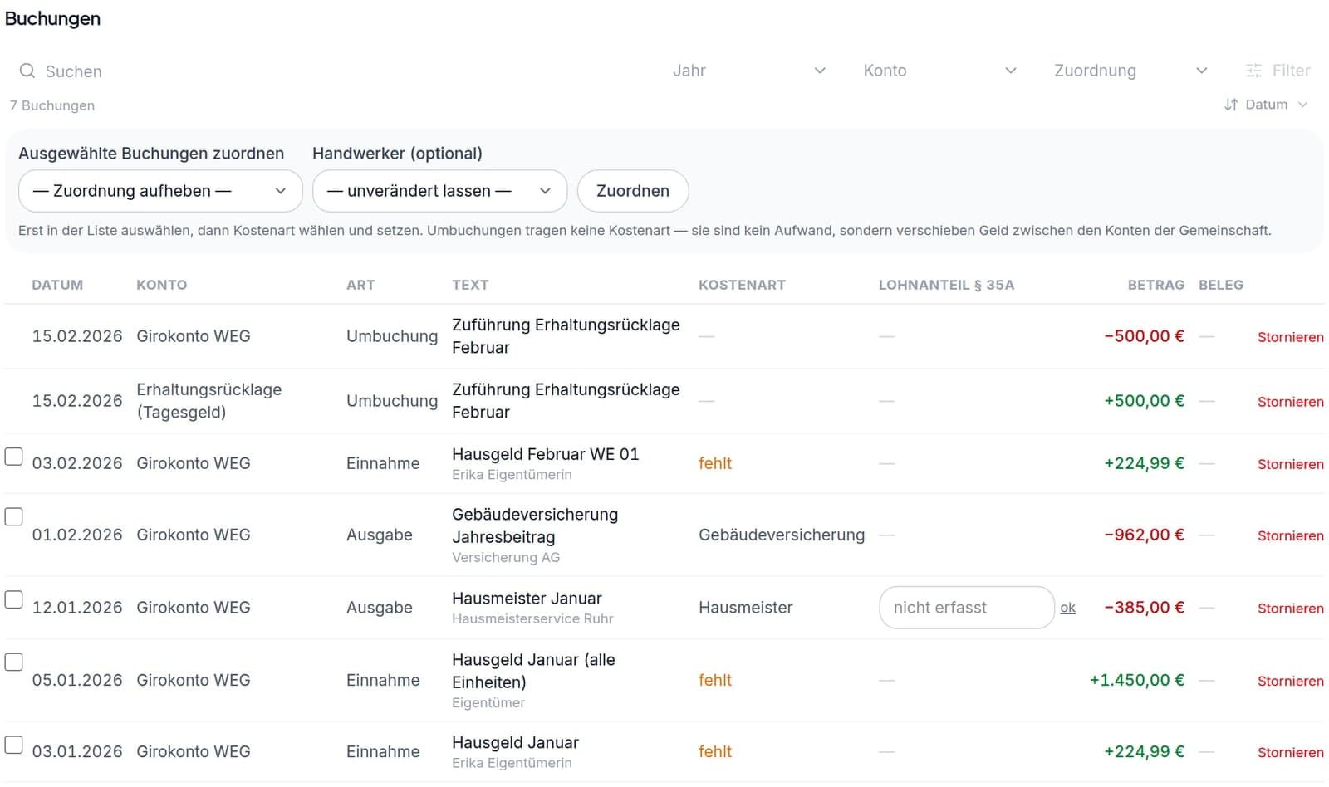Click the BETRAG column header
The width and height of the screenshot is (1329, 787).
coord(1155,285)
